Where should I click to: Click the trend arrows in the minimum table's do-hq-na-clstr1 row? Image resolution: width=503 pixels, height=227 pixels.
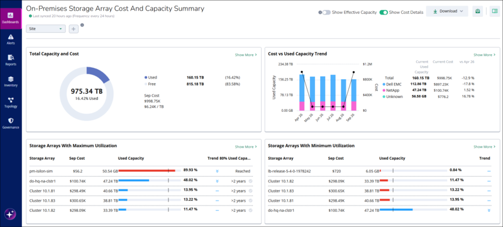[x=489, y=211]
